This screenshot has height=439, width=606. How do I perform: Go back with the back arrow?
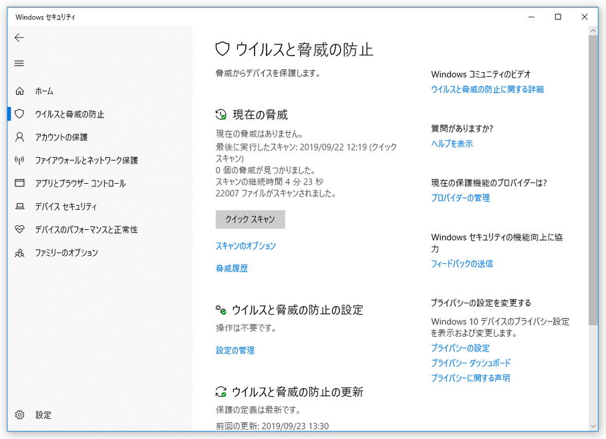coord(19,37)
